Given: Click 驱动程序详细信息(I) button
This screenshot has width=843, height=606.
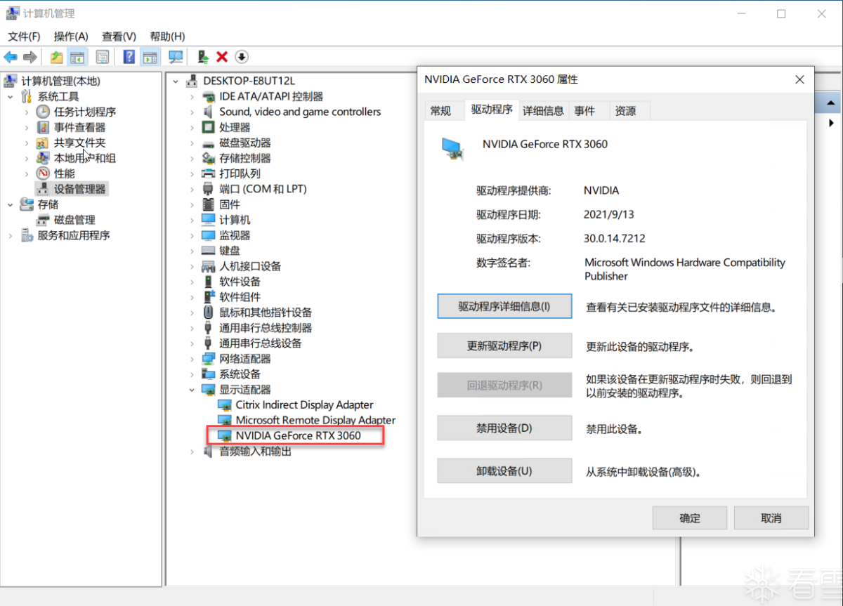Looking at the screenshot, I should 504,306.
